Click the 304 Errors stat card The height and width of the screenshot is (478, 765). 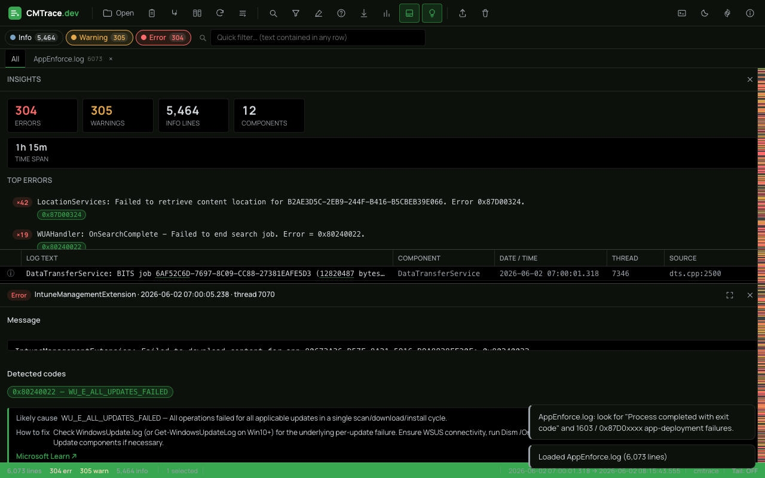coord(42,115)
